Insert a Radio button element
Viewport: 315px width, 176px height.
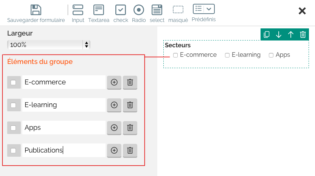[139, 10]
